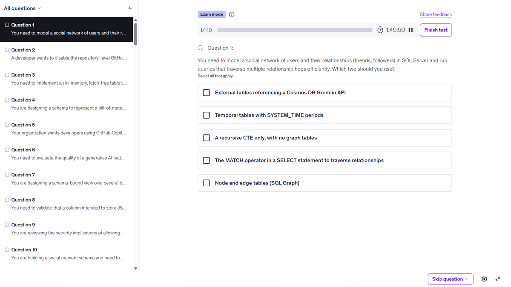511x287 pixels.
Task: Toggle the bookmark flag for Question 8
Action: coord(7,200)
